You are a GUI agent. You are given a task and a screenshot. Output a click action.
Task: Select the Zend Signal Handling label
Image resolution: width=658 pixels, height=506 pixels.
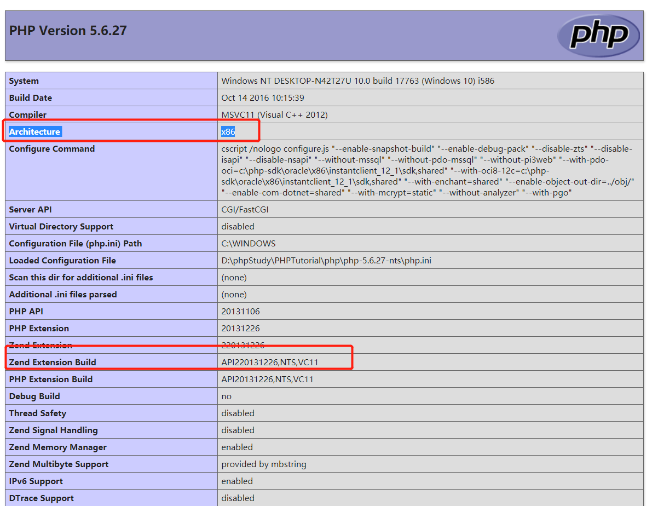[x=54, y=430]
